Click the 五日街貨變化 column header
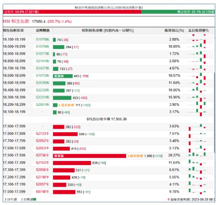This screenshot has height=205, width=216. coord(198,30)
